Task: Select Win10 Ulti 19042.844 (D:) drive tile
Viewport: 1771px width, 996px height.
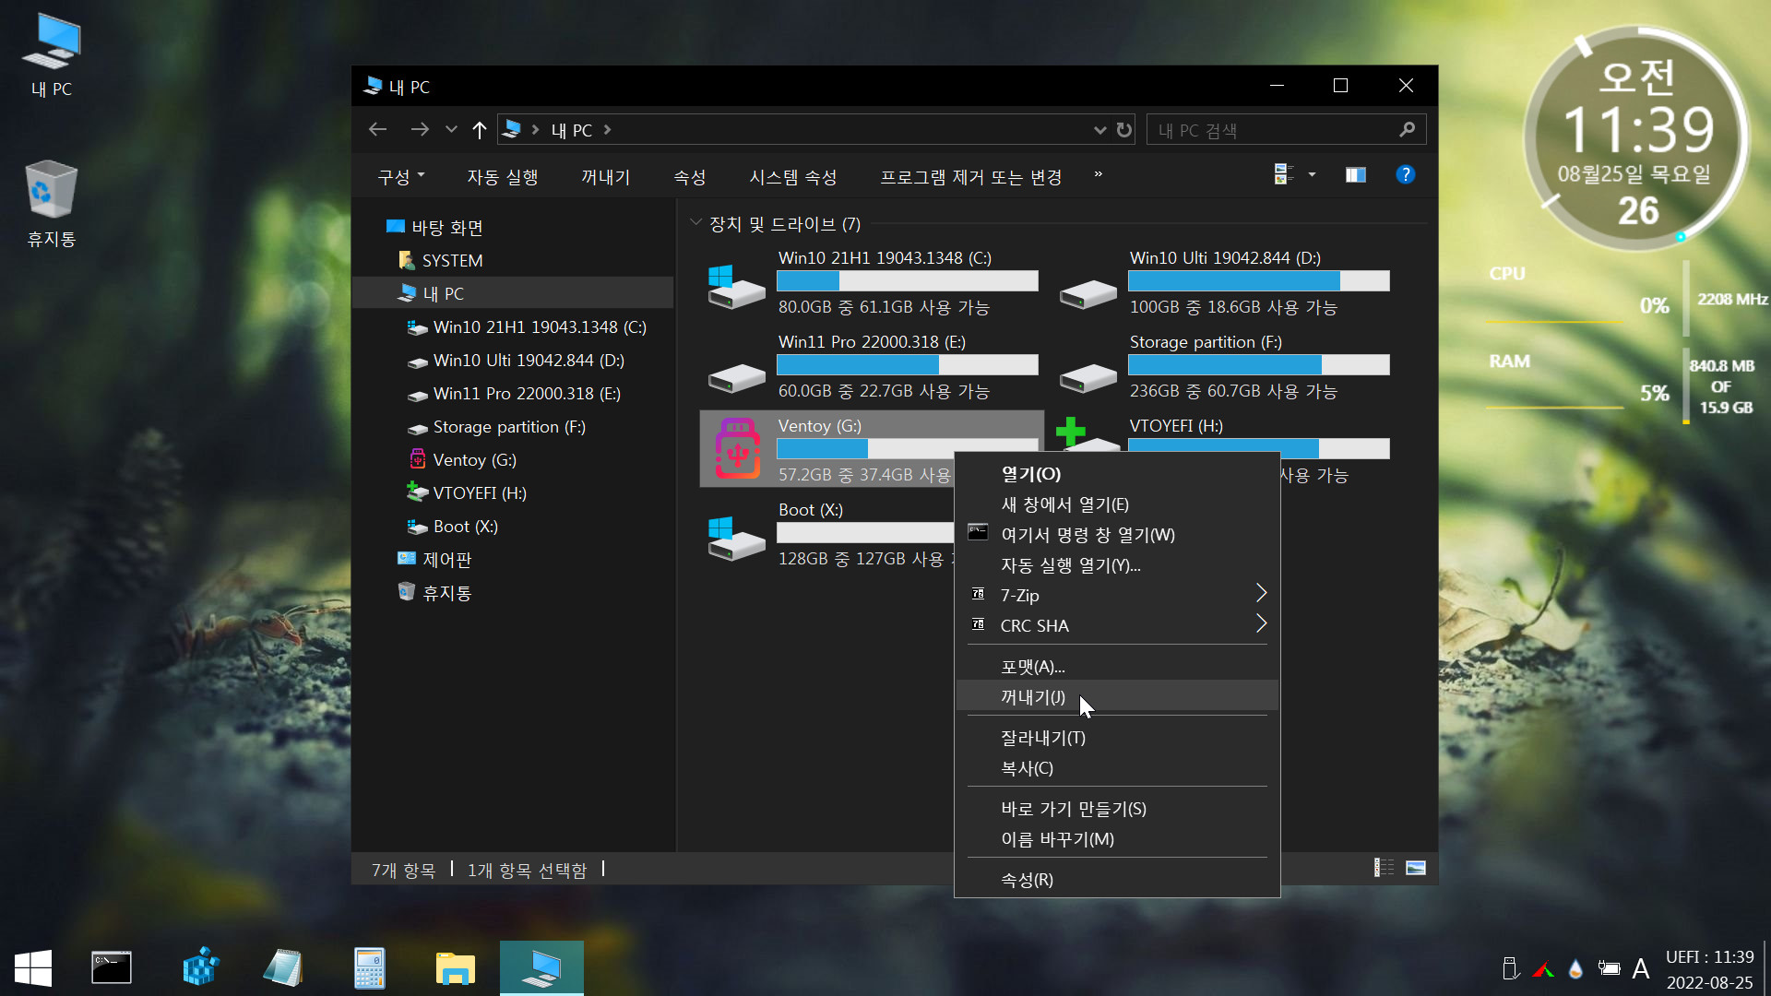Action: [1226, 281]
